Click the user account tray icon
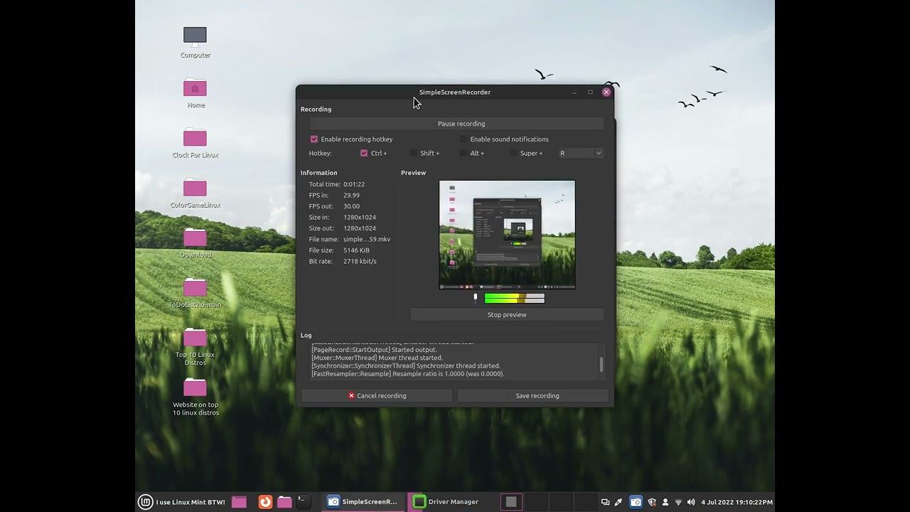The width and height of the screenshot is (910, 512). (665, 502)
